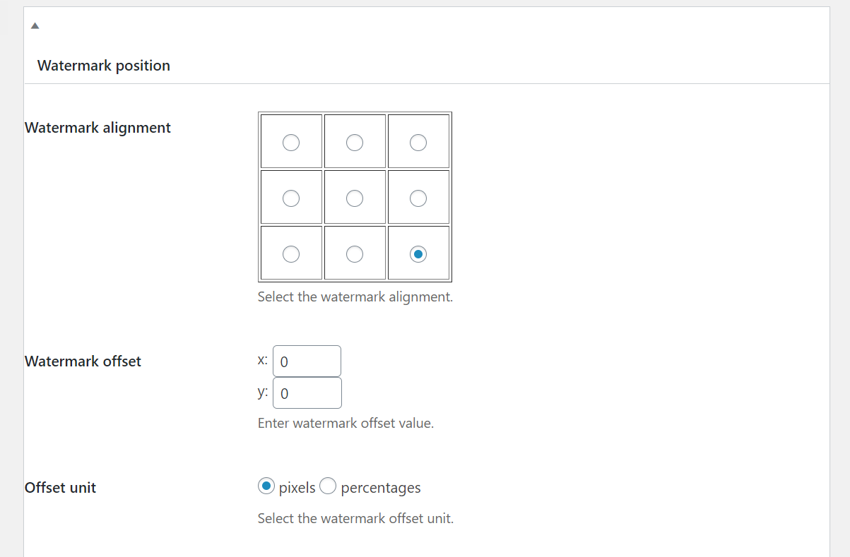Collapse the Watermark position panel arrow
This screenshot has height=557, width=850.
(35, 26)
